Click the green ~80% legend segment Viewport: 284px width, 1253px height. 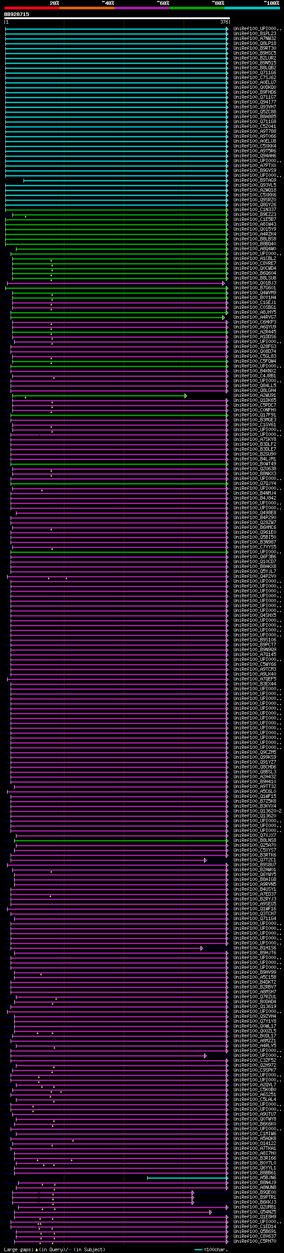coord(197,8)
